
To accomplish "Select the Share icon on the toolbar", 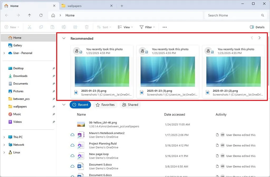I will click(75, 27).
